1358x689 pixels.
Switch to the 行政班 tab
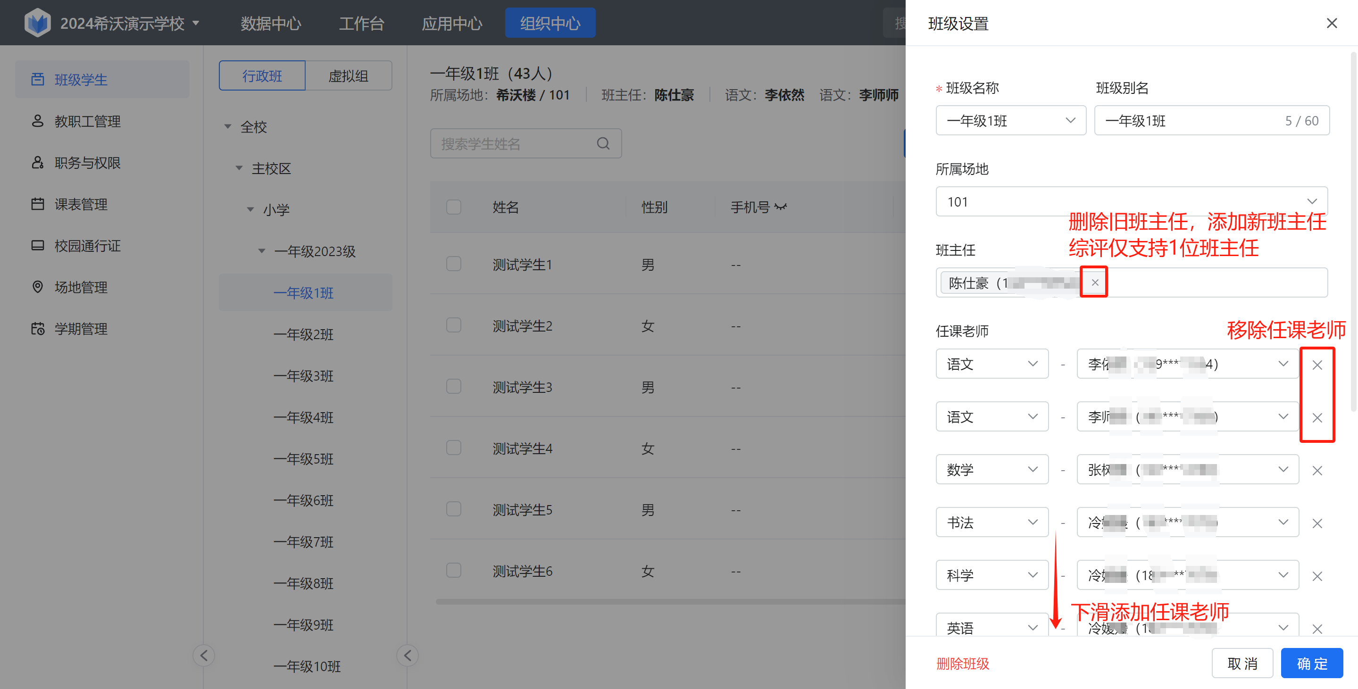(262, 75)
